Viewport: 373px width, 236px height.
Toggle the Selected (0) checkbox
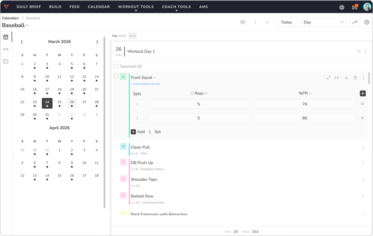point(116,66)
